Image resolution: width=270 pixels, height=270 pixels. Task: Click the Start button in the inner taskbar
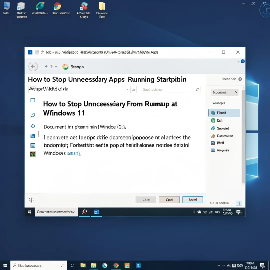click(29, 212)
